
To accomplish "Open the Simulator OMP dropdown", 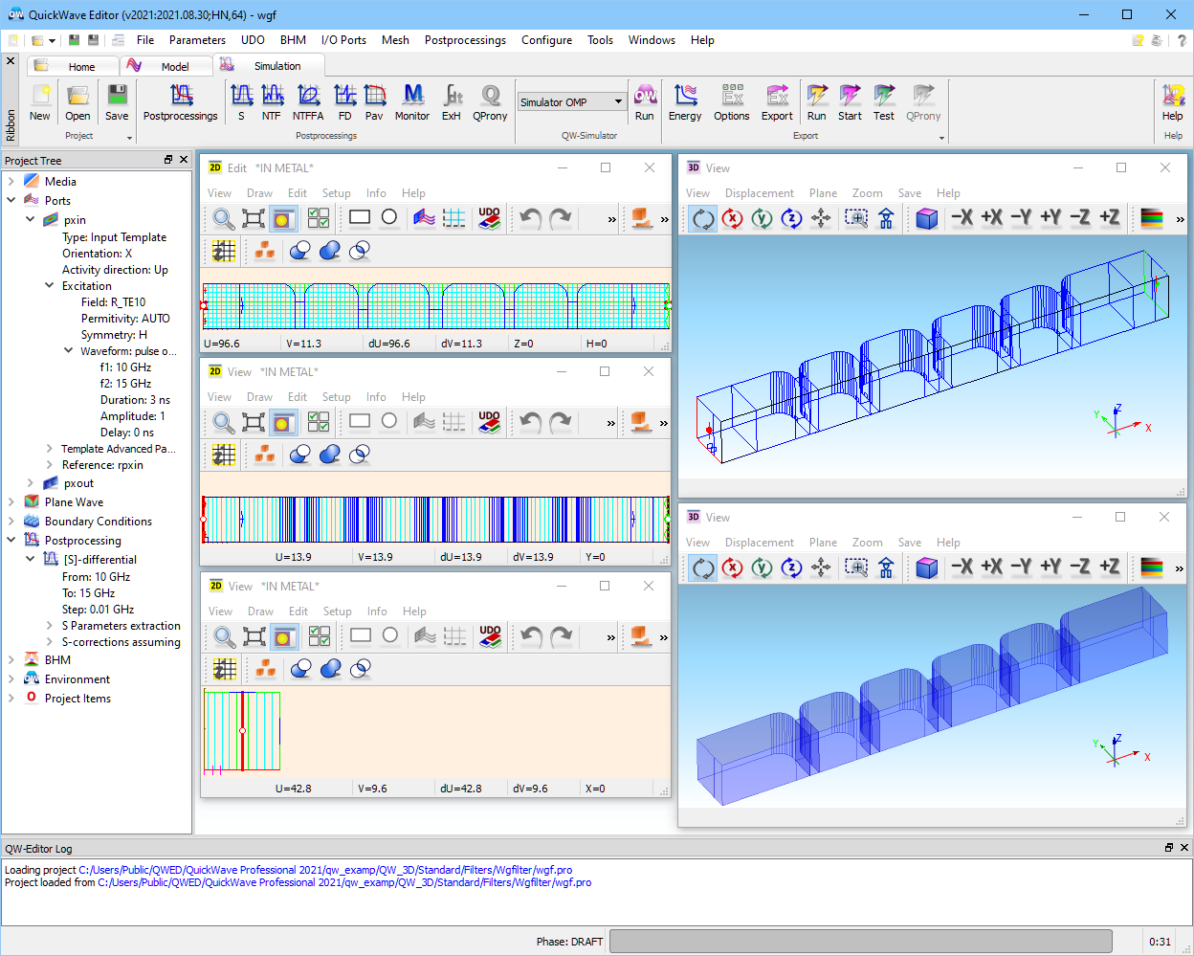I will tap(618, 101).
